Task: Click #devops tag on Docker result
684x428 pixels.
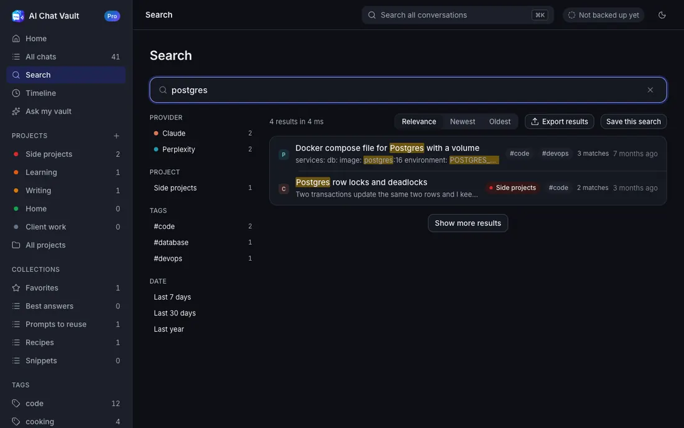Action: 555,154
